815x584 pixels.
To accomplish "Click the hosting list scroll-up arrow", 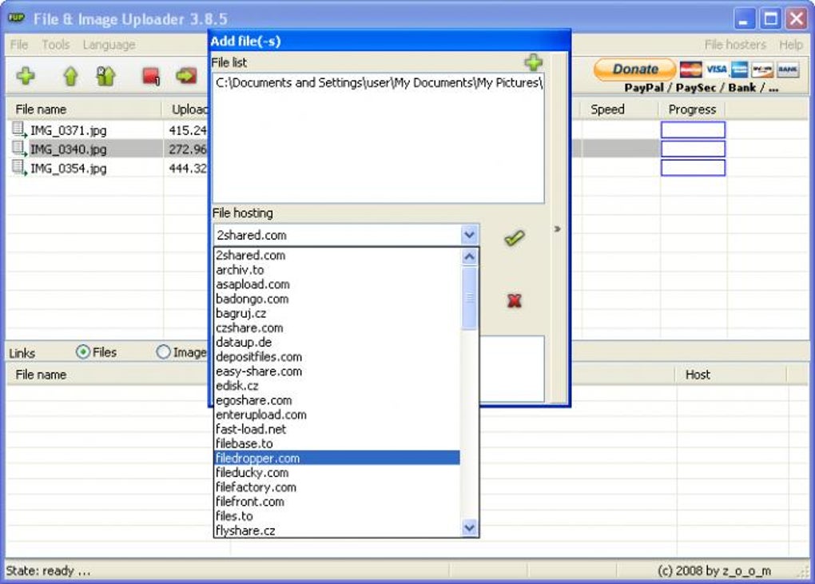I will tap(469, 256).
